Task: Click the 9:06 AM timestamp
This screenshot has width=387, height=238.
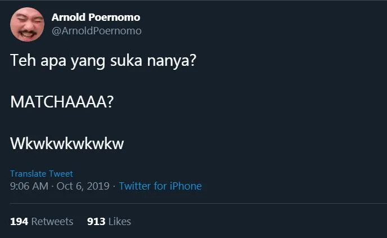Action: [29, 186]
